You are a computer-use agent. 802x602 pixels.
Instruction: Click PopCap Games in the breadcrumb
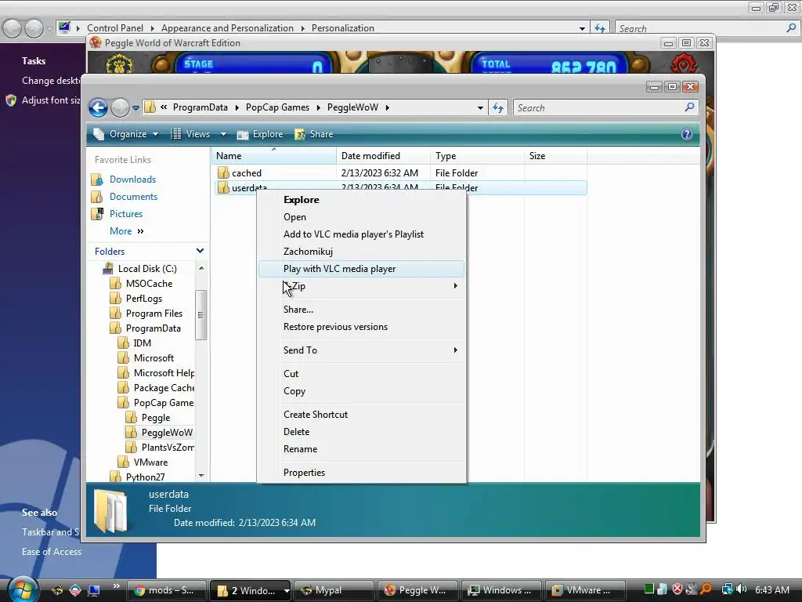coord(277,107)
